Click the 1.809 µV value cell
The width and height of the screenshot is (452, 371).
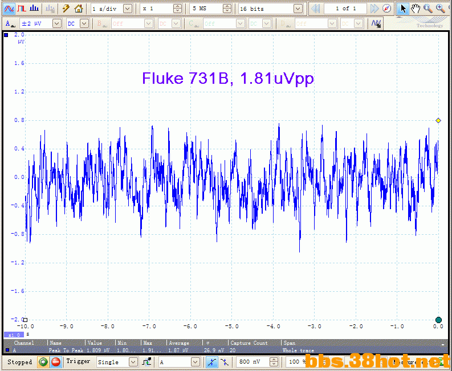(98, 350)
